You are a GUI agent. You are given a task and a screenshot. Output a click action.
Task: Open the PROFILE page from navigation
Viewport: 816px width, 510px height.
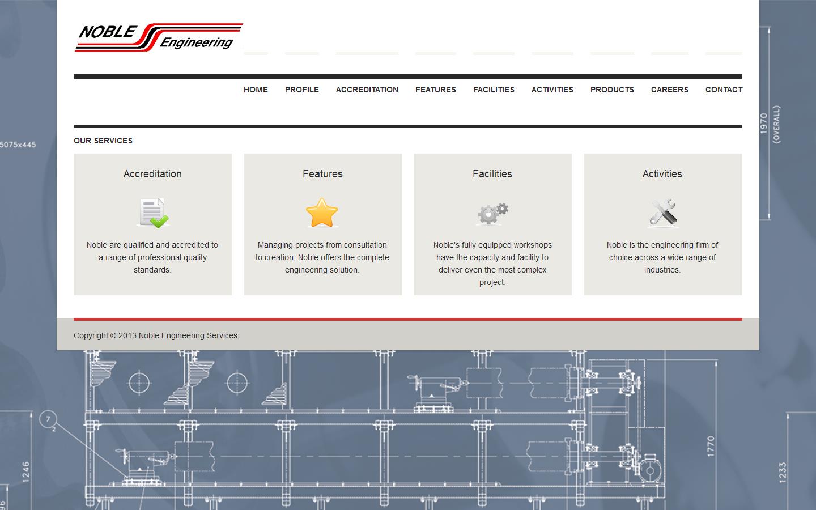pyautogui.click(x=302, y=90)
